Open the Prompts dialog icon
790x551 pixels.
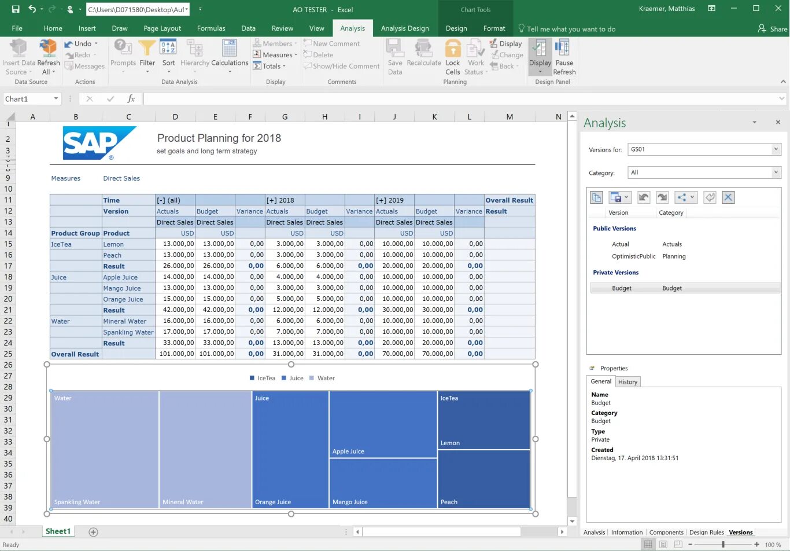123,48
